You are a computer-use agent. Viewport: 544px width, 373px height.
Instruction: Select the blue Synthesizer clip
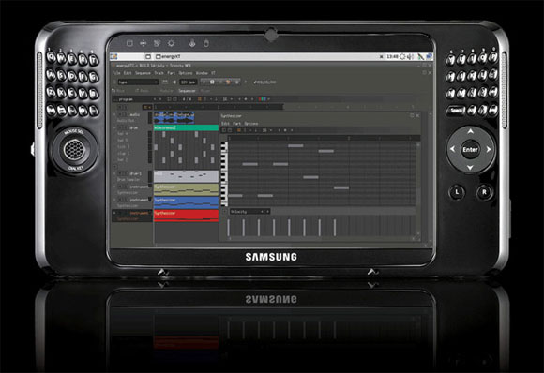pos(186,202)
